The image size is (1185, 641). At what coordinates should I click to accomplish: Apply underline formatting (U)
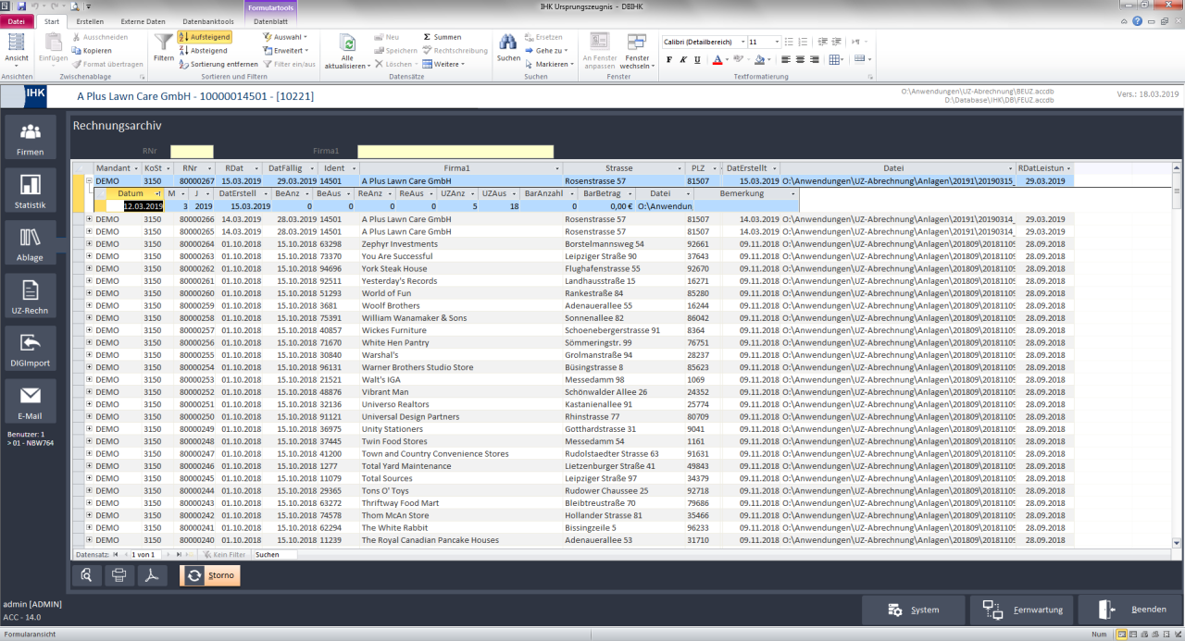tap(697, 60)
